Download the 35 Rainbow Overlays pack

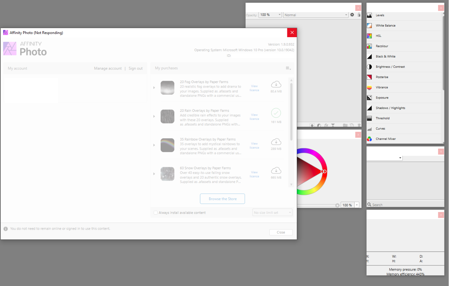point(276,142)
